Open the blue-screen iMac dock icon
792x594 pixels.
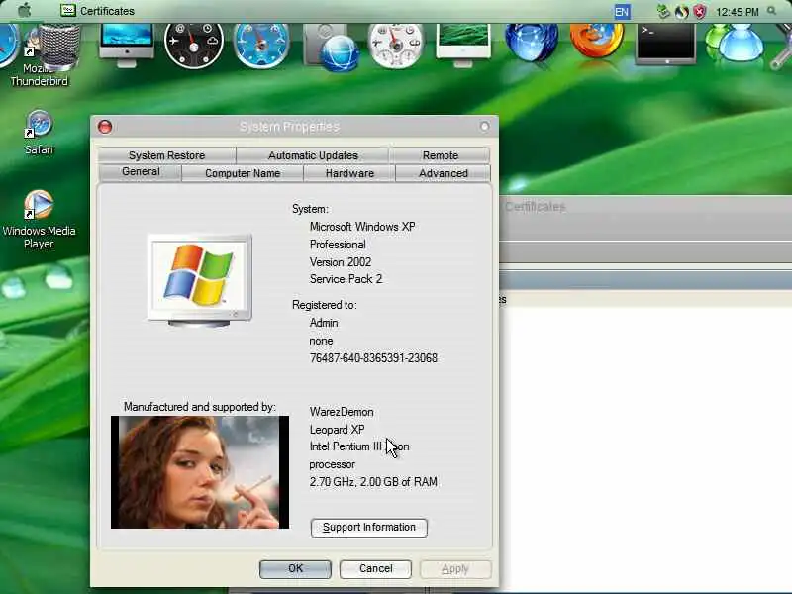tap(127, 45)
